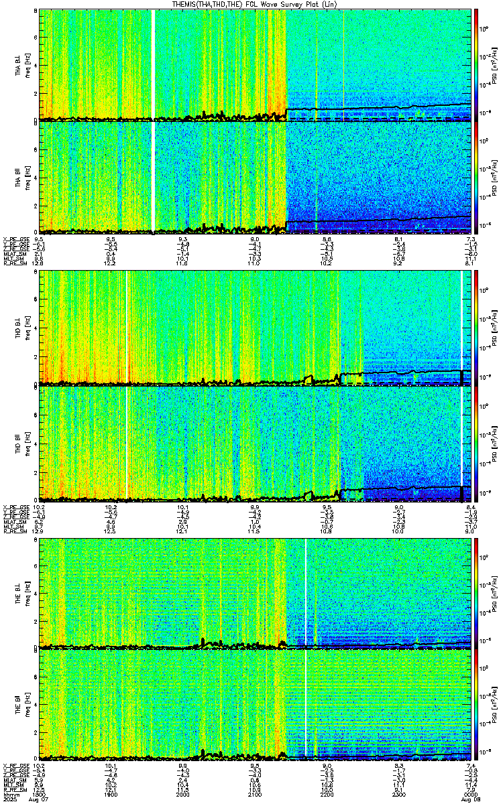Click the color bar beside the top THA panel
The height and width of the screenshot is (804, 503).
[x=476, y=64]
